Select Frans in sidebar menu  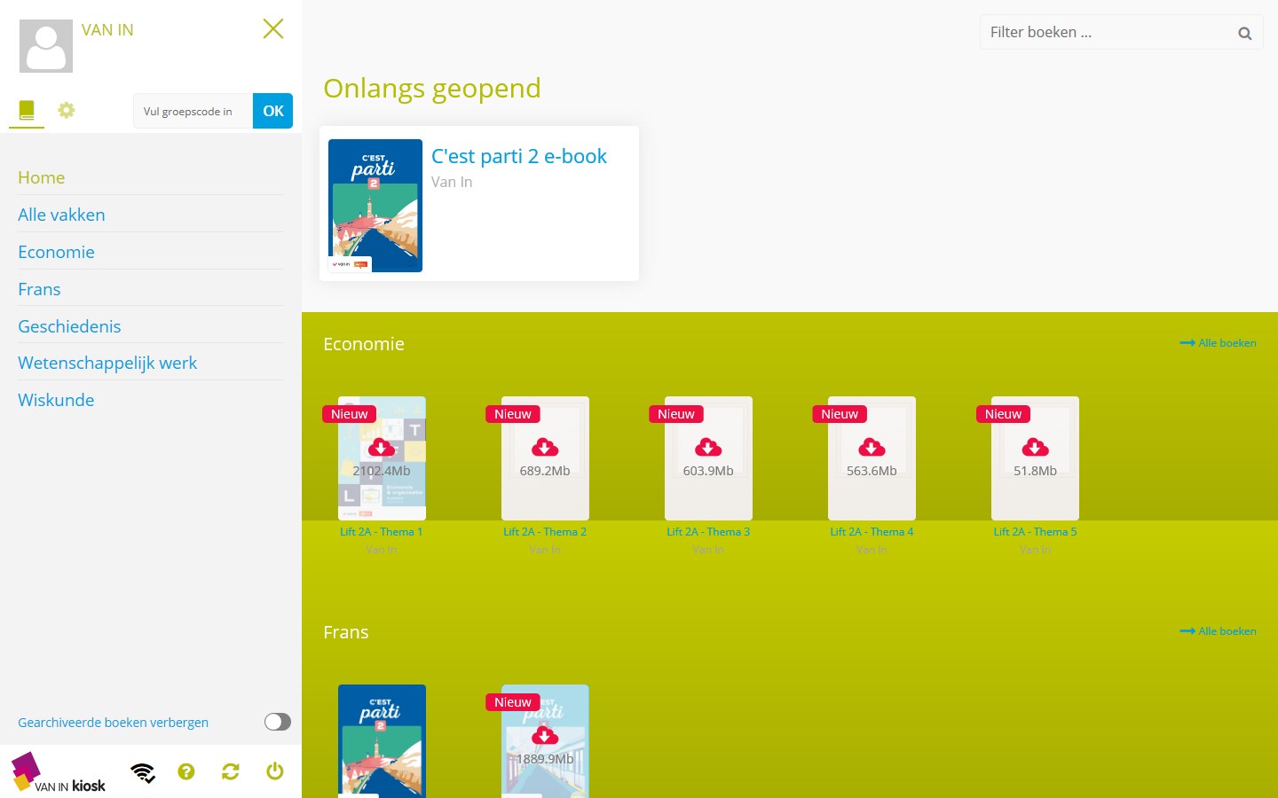coord(39,289)
